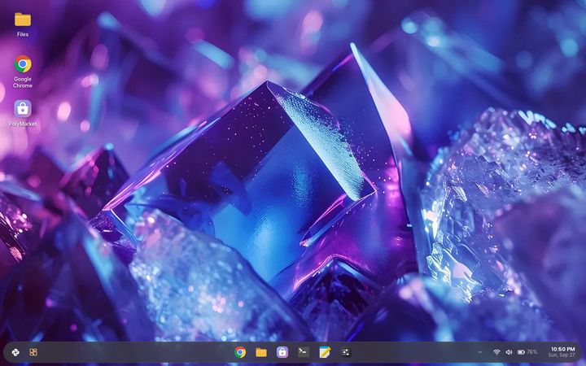Open the Wi-Fi network menu
This screenshot has width=586, height=366.
click(x=496, y=352)
